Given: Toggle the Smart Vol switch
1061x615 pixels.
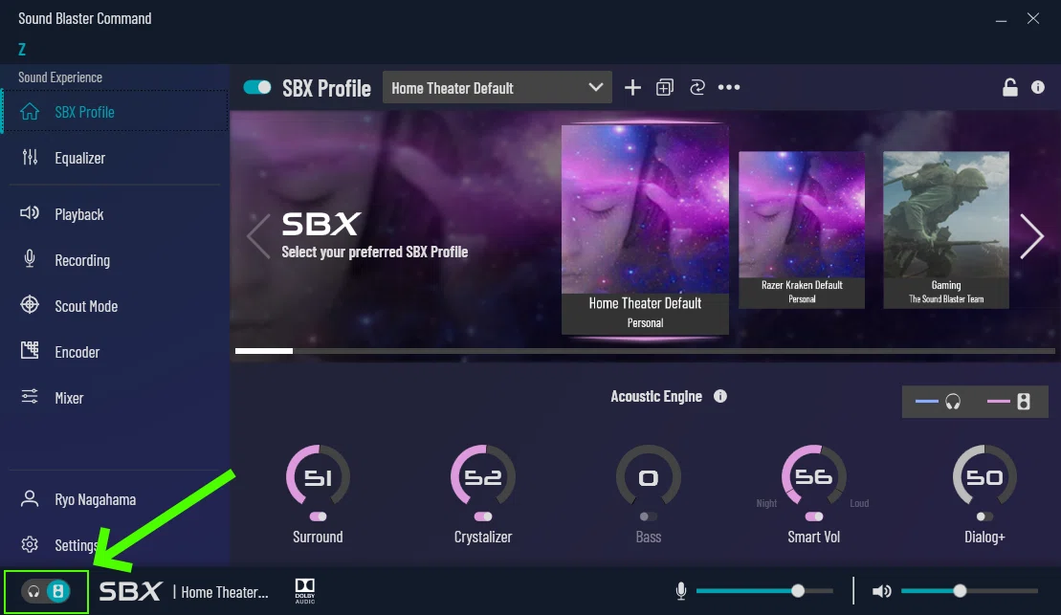Looking at the screenshot, I should click(x=814, y=516).
